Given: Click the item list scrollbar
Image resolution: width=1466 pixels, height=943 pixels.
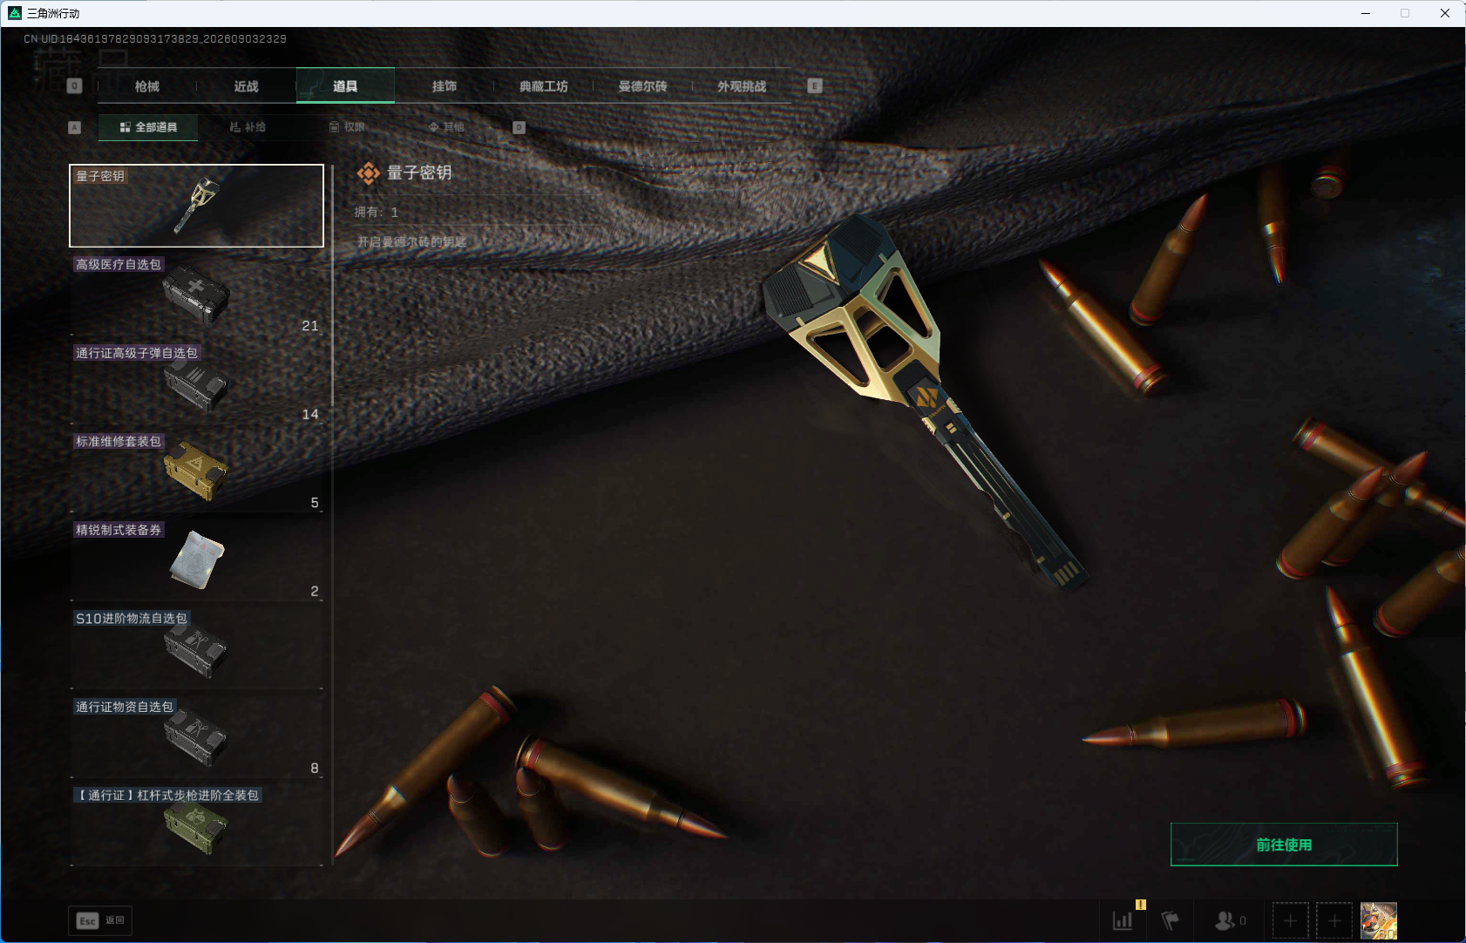Looking at the screenshot, I should tap(332, 284).
